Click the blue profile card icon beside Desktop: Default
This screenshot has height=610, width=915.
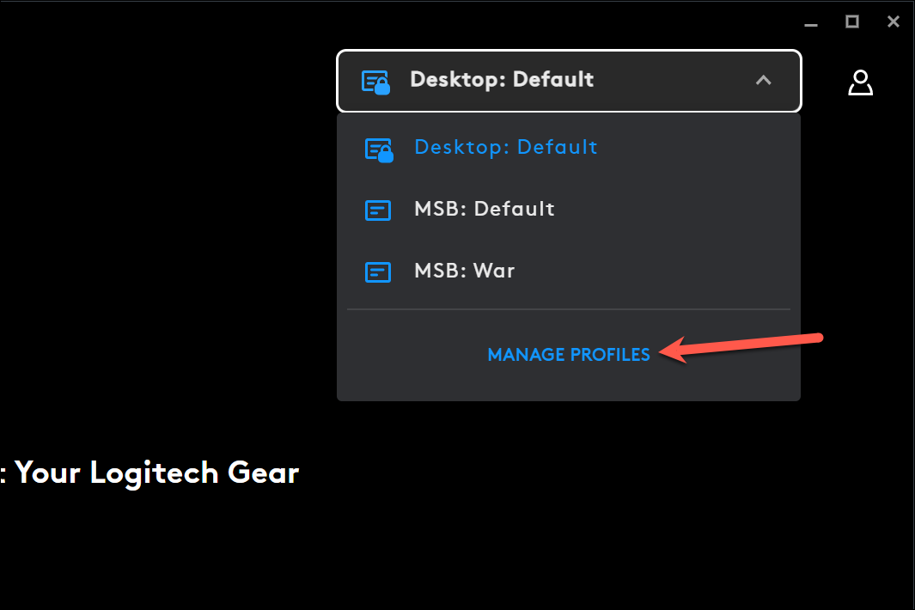[378, 148]
